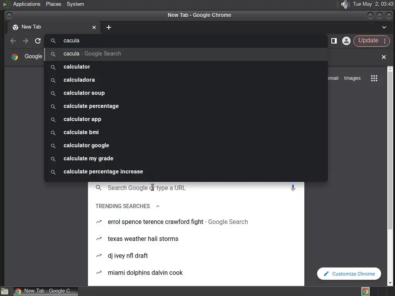Click the search icon in the Google search box
Image resolution: width=395 pixels, height=296 pixels.
point(98,188)
